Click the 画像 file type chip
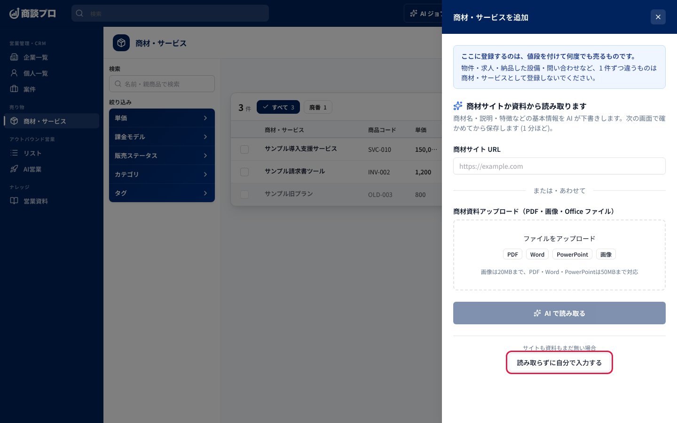 pos(606,254)
